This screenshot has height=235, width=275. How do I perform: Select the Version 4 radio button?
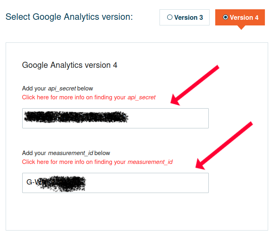click(x=225, y=17)
